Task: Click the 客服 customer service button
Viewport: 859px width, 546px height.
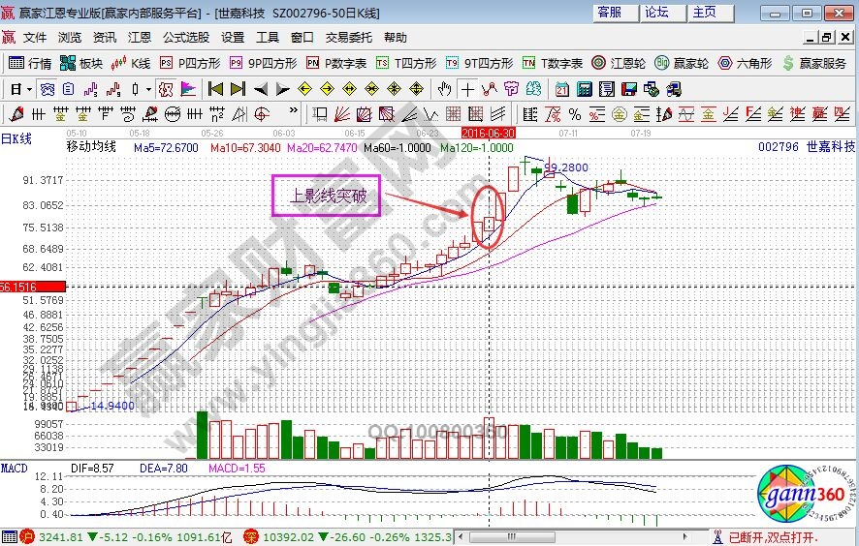Action: 610,13
